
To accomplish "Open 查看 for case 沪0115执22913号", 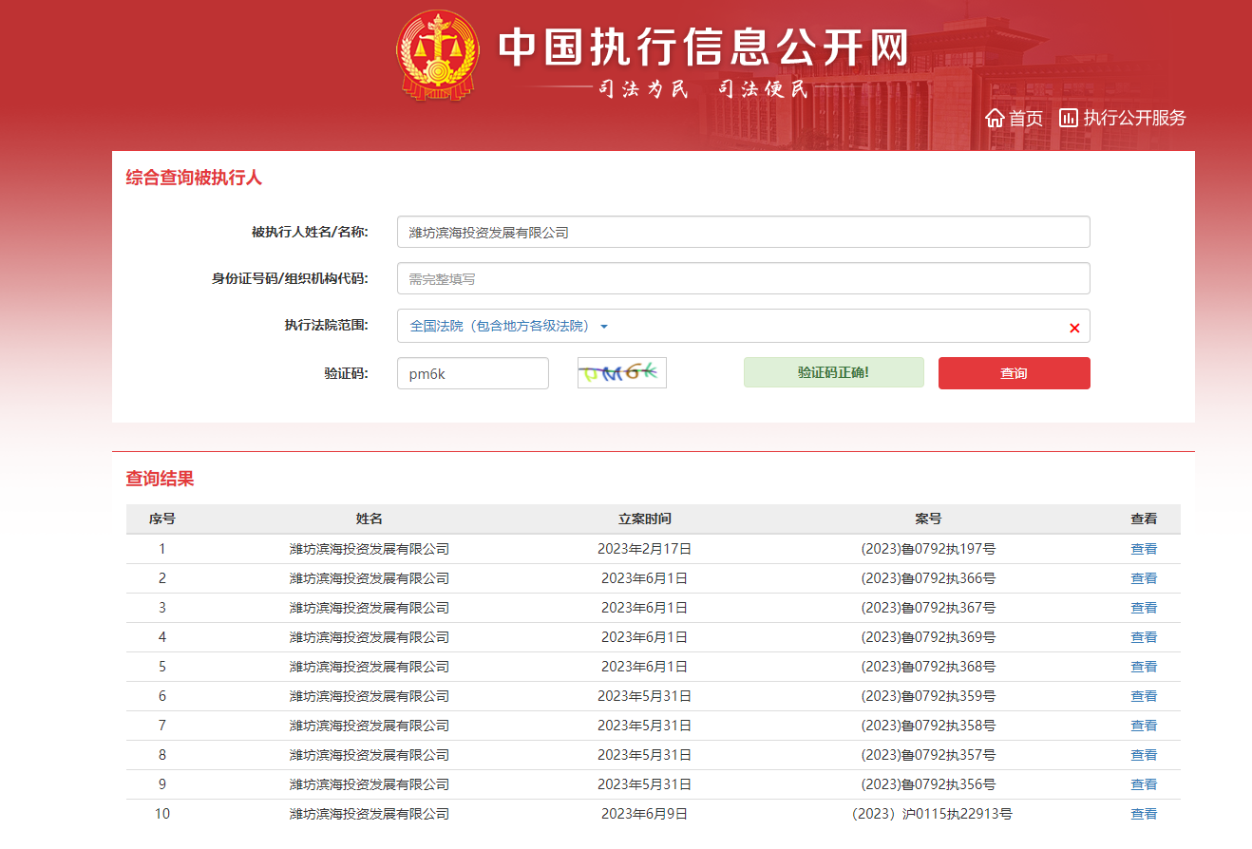I will click(x=1144, y=814).
